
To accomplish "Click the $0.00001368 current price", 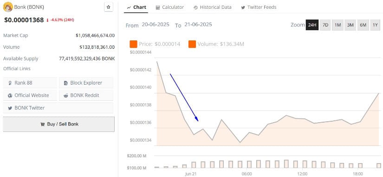I will pos(24,20).
